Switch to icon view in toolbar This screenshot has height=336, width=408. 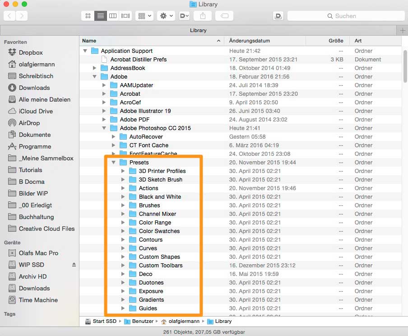point(88,16)
